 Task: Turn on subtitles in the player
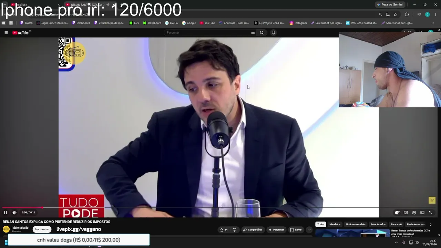(406, 213)
